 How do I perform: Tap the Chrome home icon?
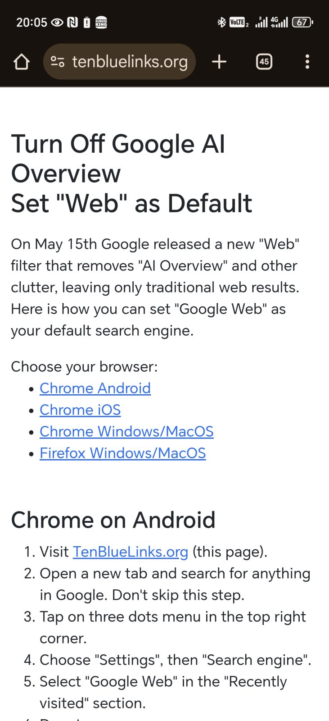click(22, 62)
